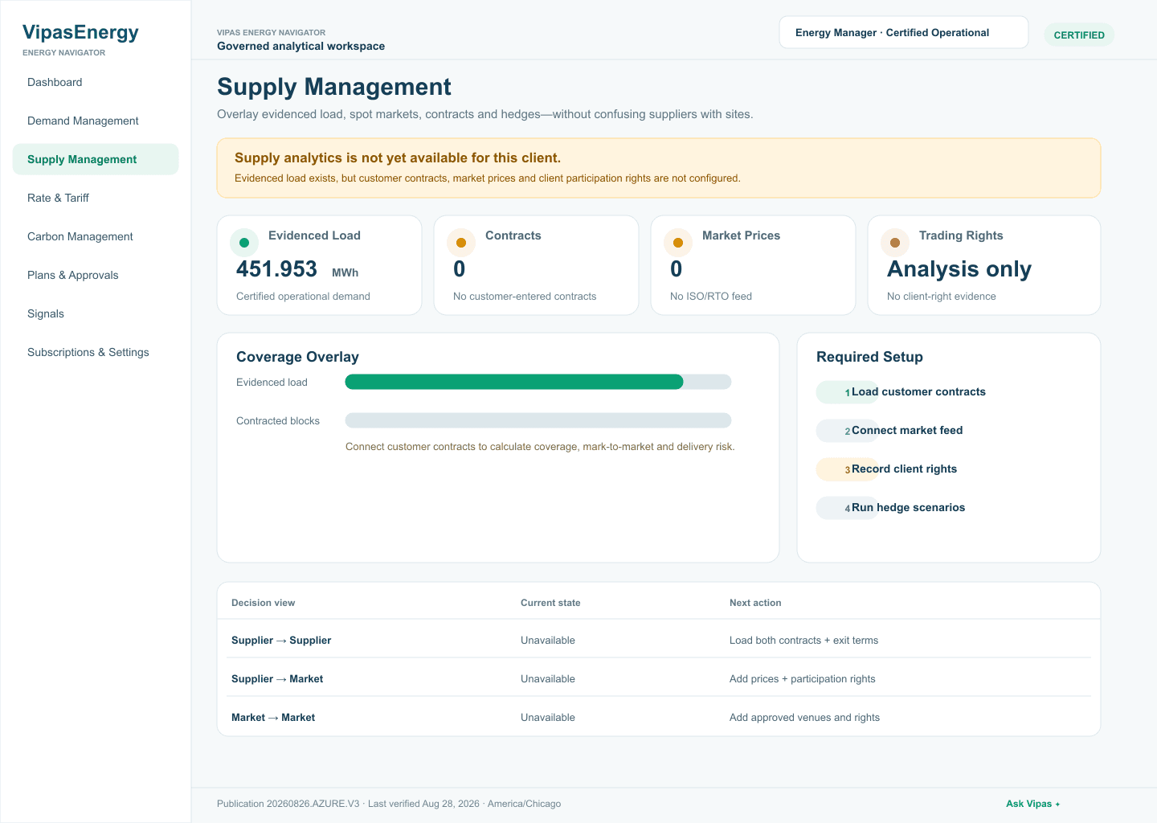Image resolution: width=1157 pixels, height=823 pixels.
Task: Click 'Load both contracts + exit terms'
Action: tap(803, 641)
